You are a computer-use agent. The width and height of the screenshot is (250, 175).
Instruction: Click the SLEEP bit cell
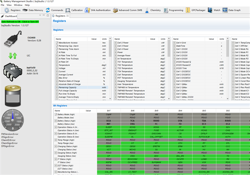[x=109, y=127]
